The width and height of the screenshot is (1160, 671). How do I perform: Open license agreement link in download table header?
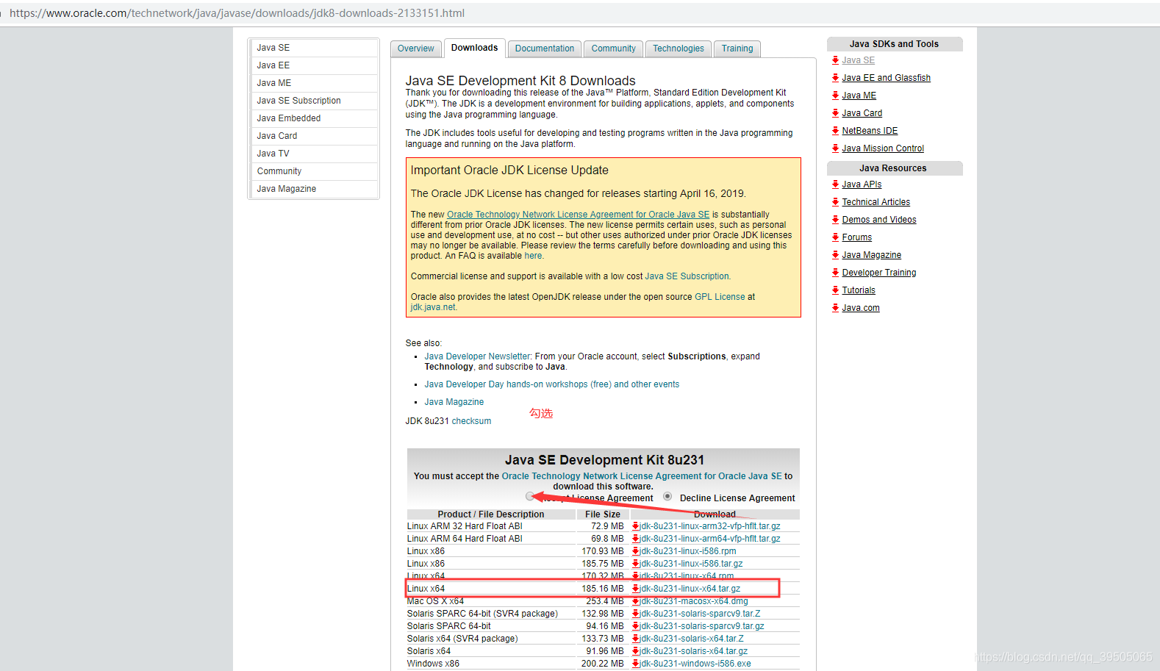coord(642,476)
